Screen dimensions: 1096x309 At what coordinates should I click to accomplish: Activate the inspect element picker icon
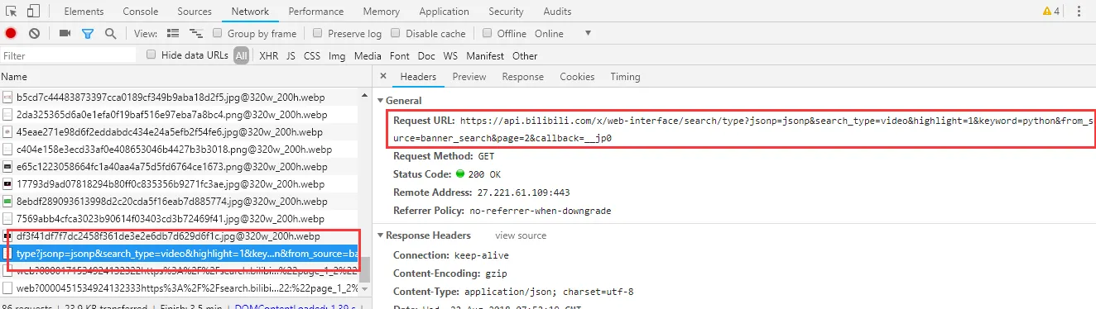pyautogui.click(x=12, y=12)
